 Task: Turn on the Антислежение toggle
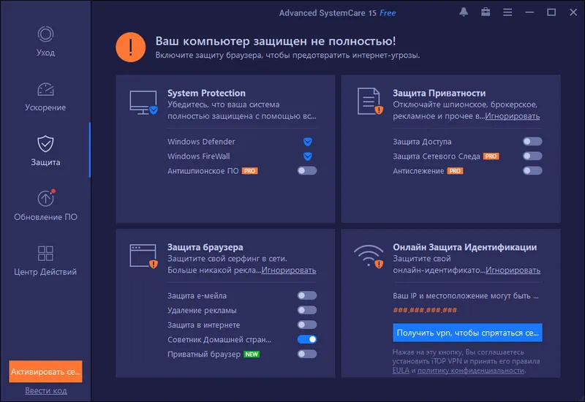click(532, 171)
